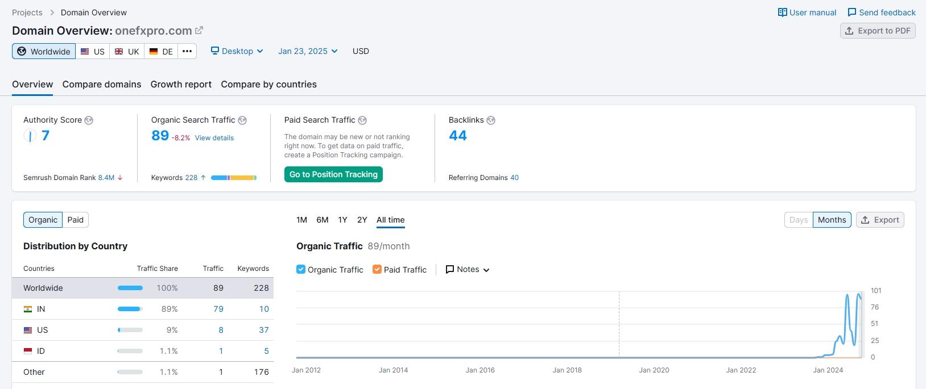Expand the Notes dropdown
Viewport: 926px width, 389px height.
pos(468,270)
